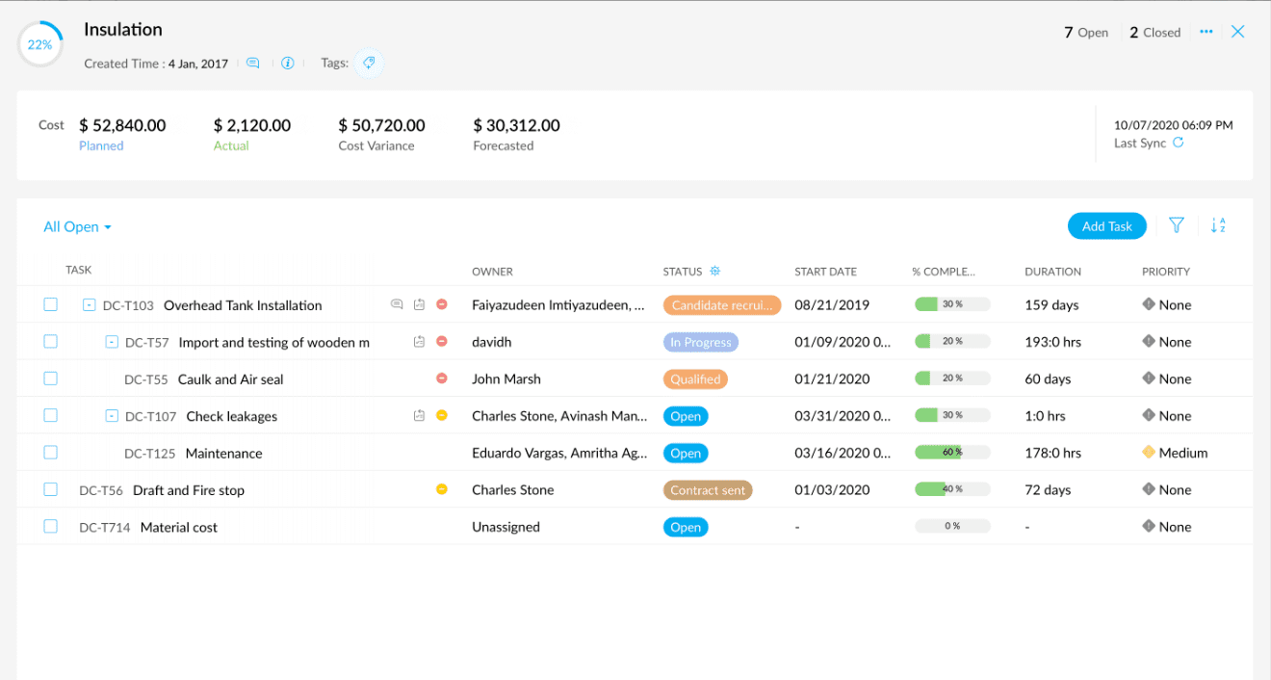The height and width of the screenshot is (680, 1271).
Task: Open comments for the Insulation task list
Action: (x=252, y=62)
